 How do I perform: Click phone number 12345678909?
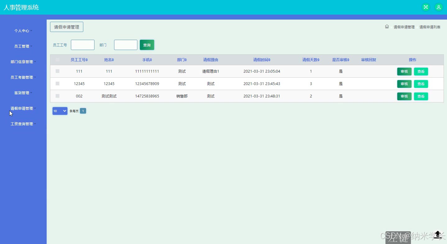(147, 84)
